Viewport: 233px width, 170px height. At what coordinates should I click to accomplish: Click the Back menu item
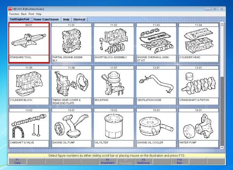[24, 14]
